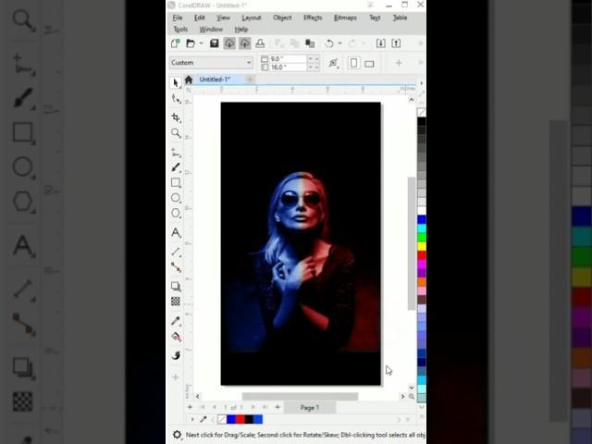Open the Table menu
The height and width of the screenshot is (444, 592).
pos(400,18)
